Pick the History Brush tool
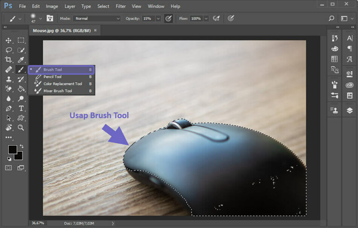 21,79
